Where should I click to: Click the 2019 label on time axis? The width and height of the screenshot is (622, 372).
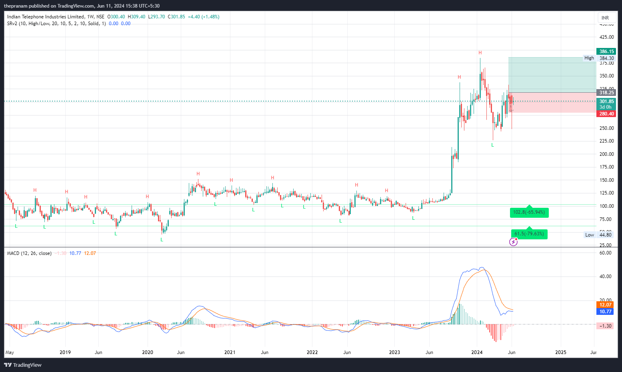pos(65,352)
